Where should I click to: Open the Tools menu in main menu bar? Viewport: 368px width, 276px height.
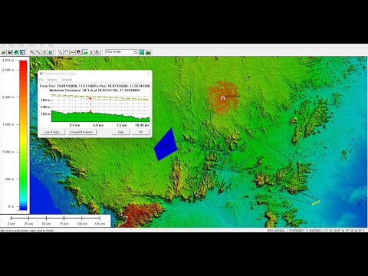21,45
